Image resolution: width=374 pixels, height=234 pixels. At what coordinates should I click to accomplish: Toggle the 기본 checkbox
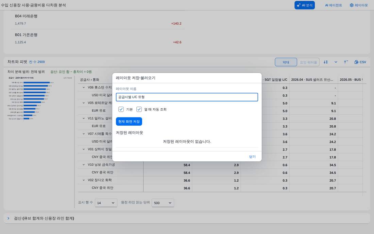tap(121, 109)
